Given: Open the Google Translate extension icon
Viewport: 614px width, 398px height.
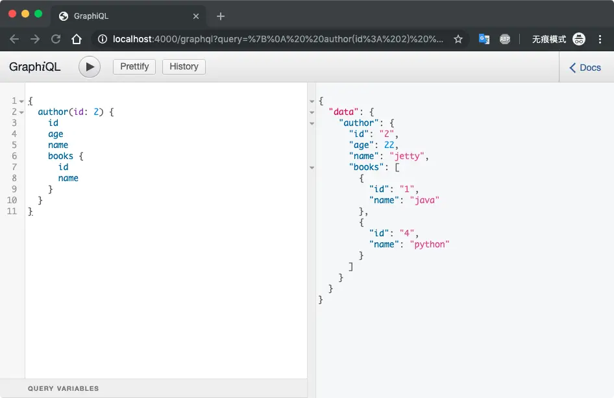Looking at the screenshot, I should click(484, 39).
